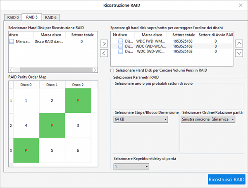
Task: Switch to the RAID 0 tab
Action: pos(13,17)
